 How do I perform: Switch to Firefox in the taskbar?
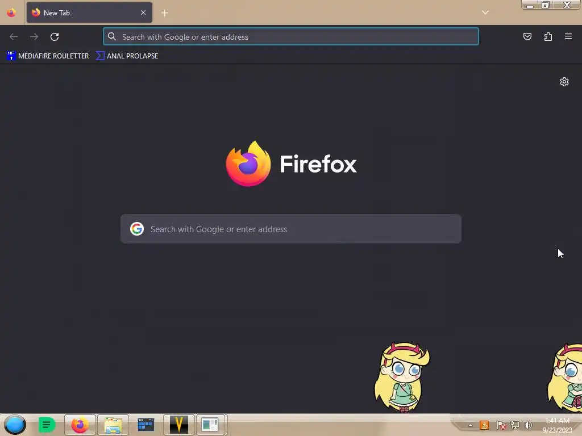(80, 425)
